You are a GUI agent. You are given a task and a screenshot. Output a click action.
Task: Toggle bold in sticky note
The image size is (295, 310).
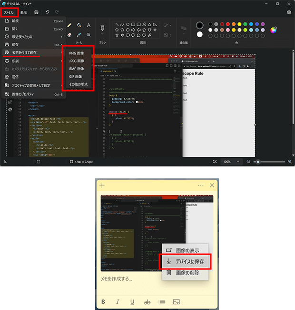click(x=103, y=302)
